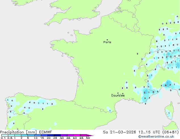180x139 pixels.
Task: Click the Paris city marker dot
Action: pos(107,40)
